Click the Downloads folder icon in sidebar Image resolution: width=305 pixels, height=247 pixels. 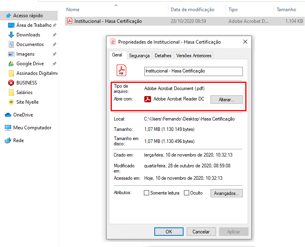tap(11, 35)
